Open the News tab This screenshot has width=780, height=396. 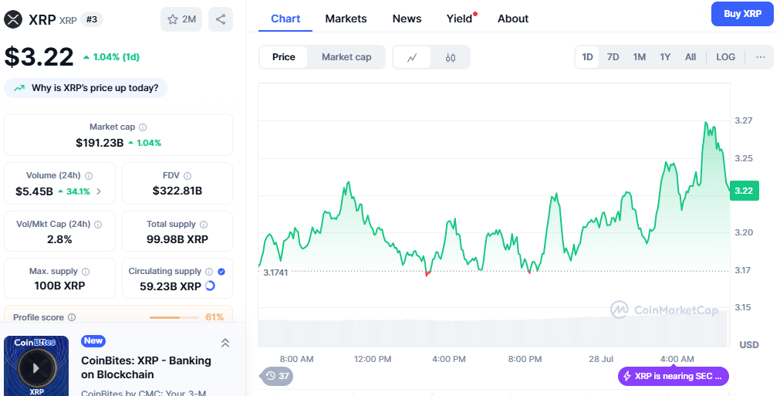pyautogui.click(x=407, y=19)
